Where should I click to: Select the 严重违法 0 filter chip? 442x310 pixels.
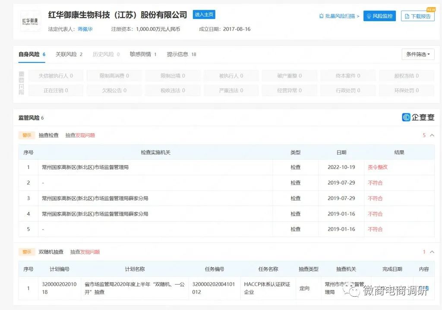point(231,91)
